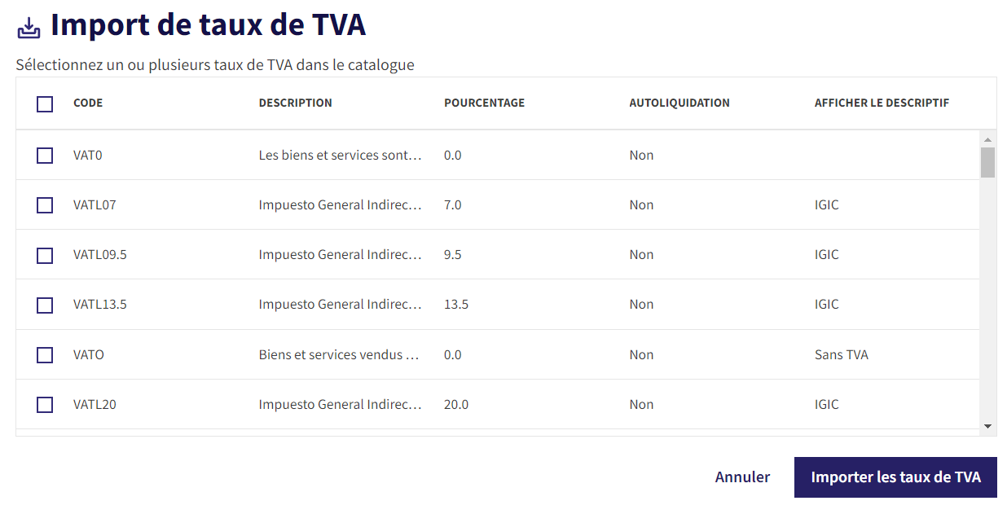Enable the VATL13.5 row checkbox
The width and height of the screenshot is (1007, 514).
tap(45, 305)
